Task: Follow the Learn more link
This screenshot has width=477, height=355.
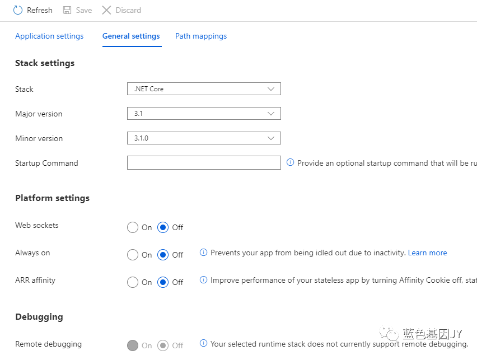Action: click(427, 253)
